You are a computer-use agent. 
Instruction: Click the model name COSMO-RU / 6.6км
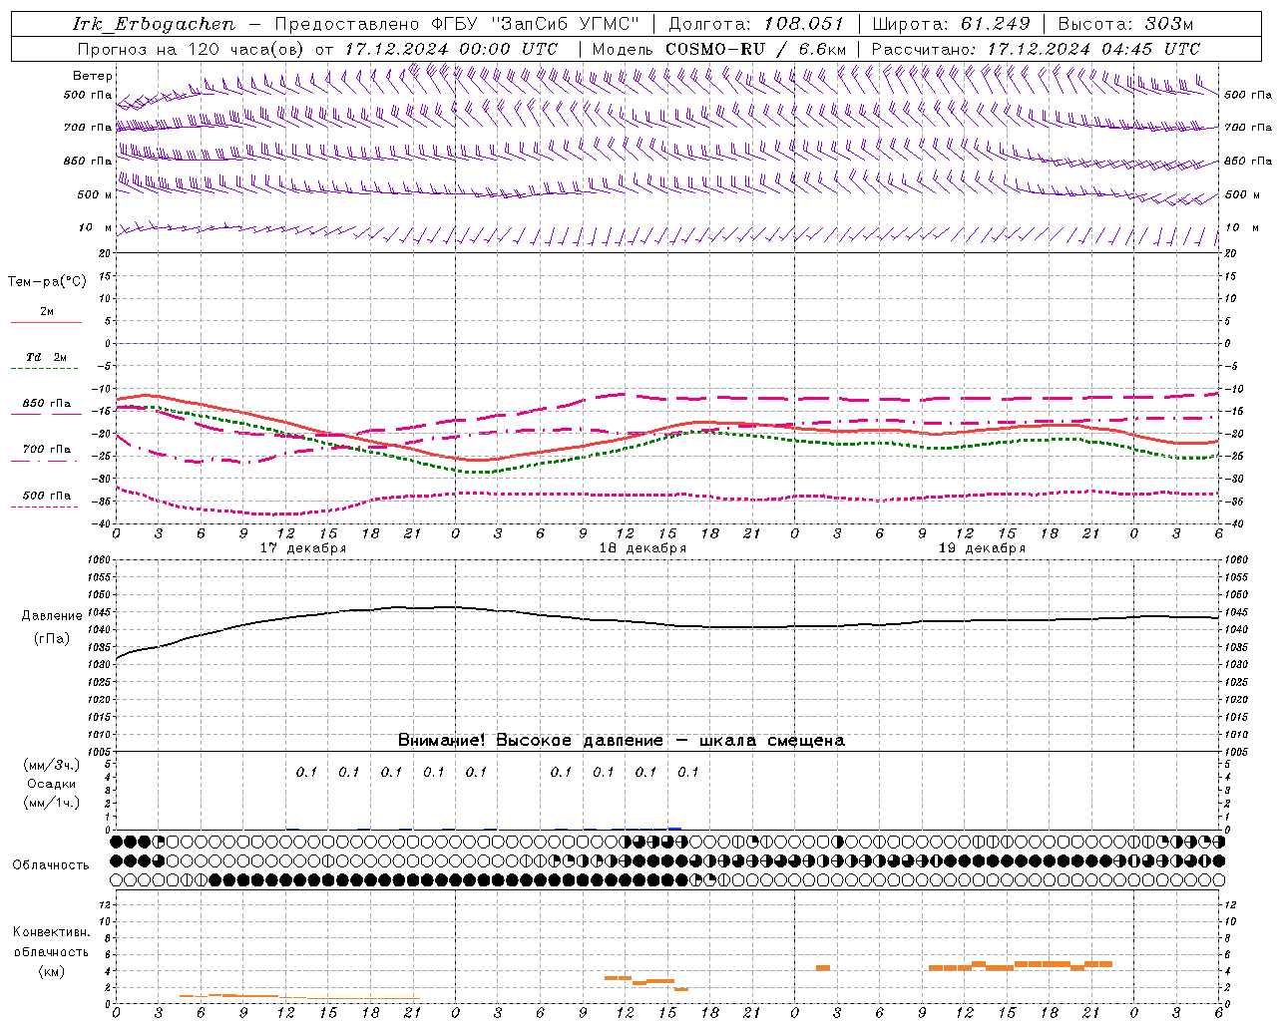pyautogui.click(x=756, y=49)
